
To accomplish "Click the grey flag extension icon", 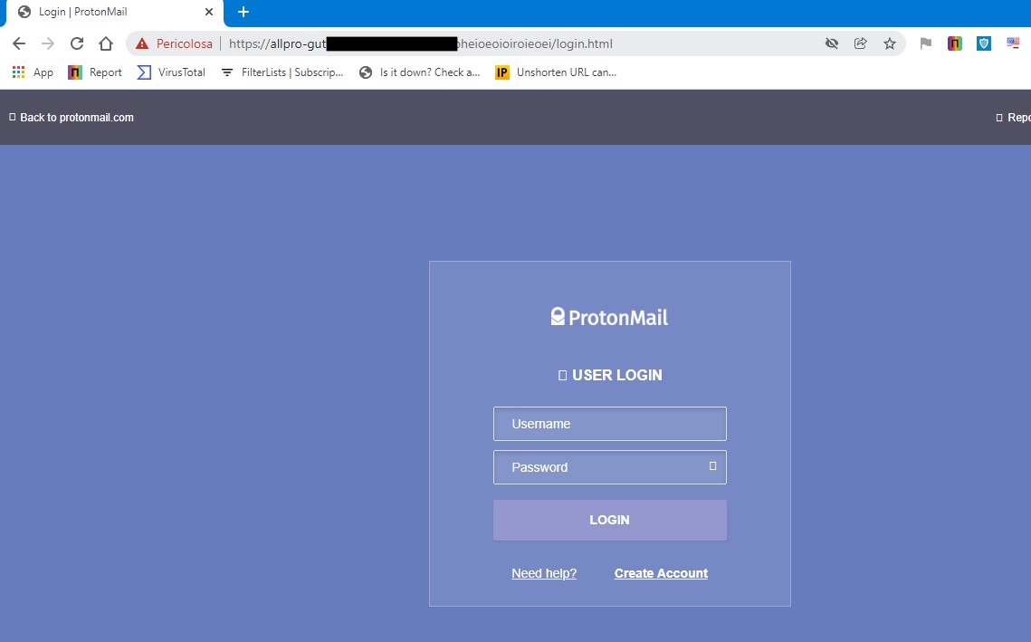I will coord(926,43).
